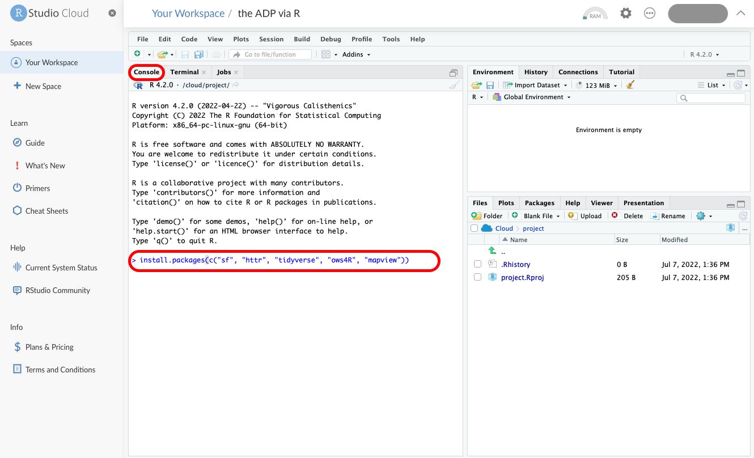This screenshot has width=754, height=458.
Task: Click the save workspace floppy disk icon
Action: click(490, 85)
